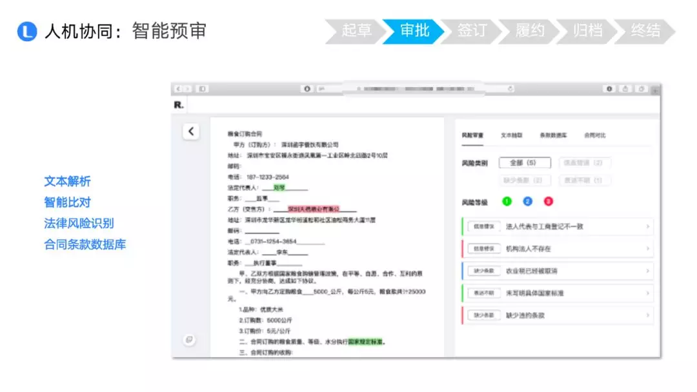Expand the 法人代表与工商登记不一致 risk item
Viewport: 697px width, 392px height.
coord(558,227)
